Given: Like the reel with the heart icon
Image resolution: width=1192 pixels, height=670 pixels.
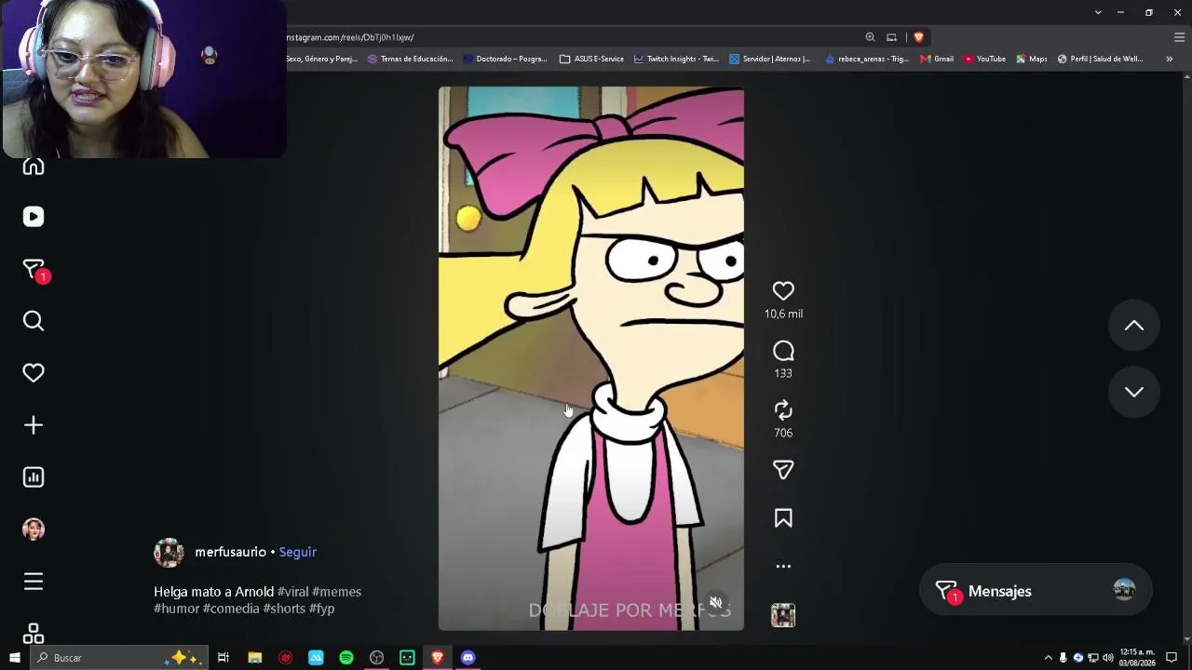Looking at the screenshot, I should pyautogui.click(x=783, y=291).
